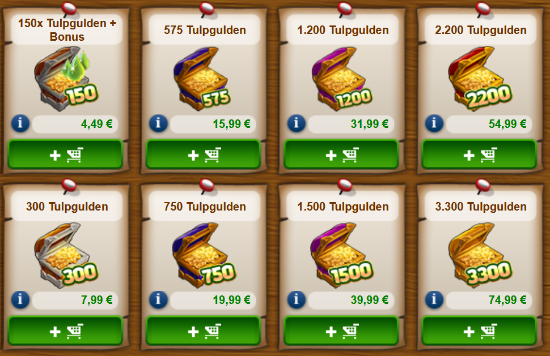View info icon of 1.200 Tulpgulden offer
This screenshot has width=550, height=356.
coord(297,123)
